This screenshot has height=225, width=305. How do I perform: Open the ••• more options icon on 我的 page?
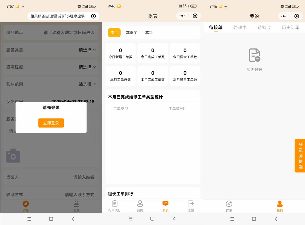point(284,16)
